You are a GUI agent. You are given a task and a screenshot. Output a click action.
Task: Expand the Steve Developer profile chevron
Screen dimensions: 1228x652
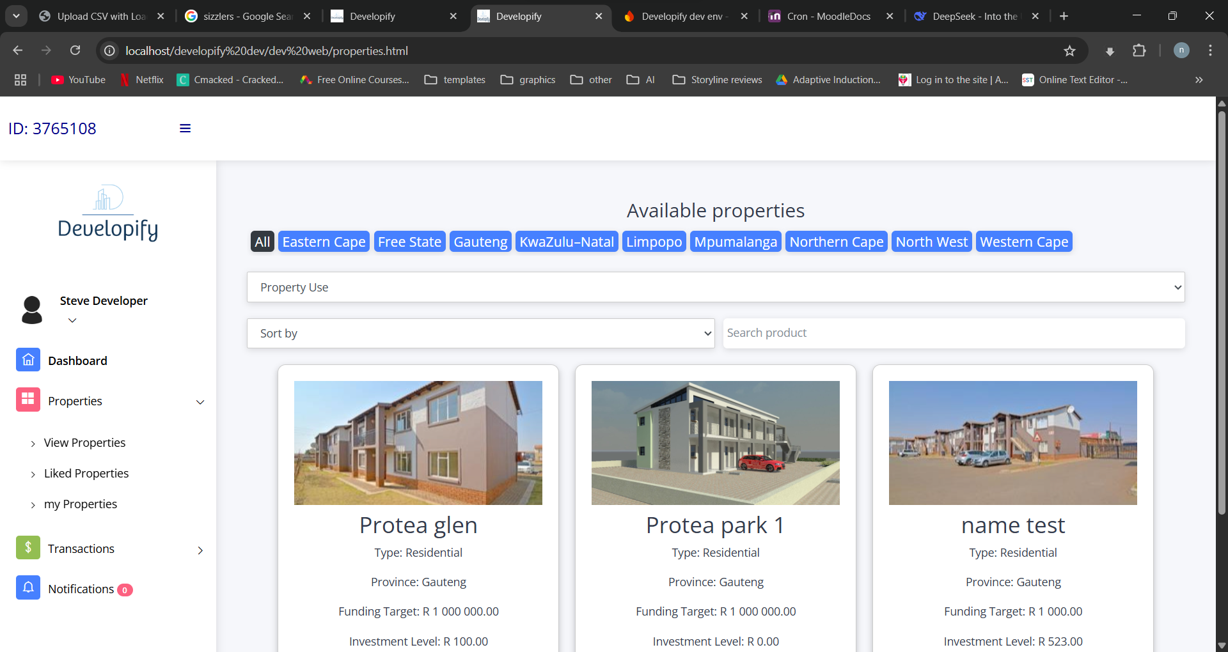coord(72,320)
